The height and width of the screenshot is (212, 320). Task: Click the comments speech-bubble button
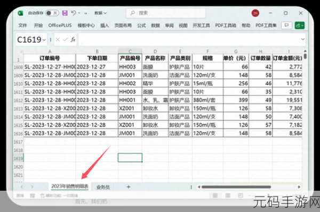click(286, 26)
